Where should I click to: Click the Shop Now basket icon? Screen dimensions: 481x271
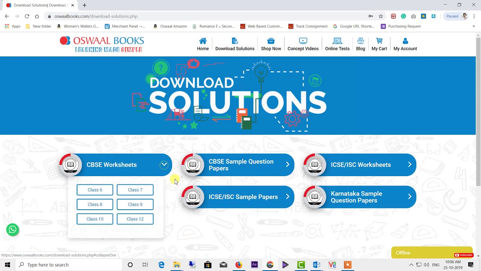271,41
